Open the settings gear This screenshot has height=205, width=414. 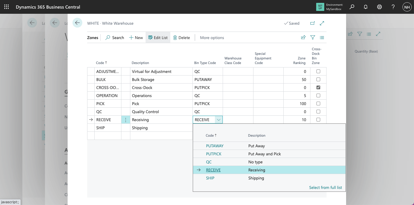pos(379,7)
